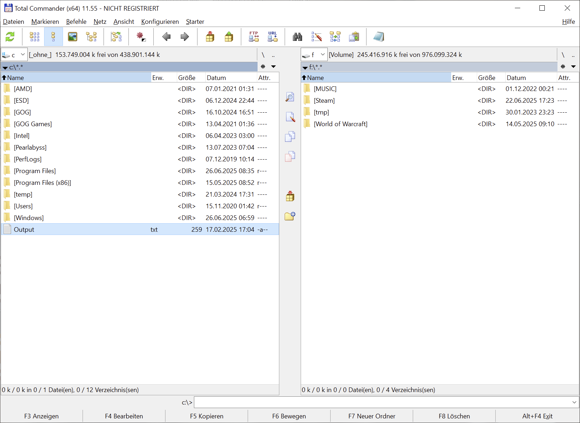Screen dimensions: 580x423
Task: Open the URL new connection icon
Action: (273, 37)
